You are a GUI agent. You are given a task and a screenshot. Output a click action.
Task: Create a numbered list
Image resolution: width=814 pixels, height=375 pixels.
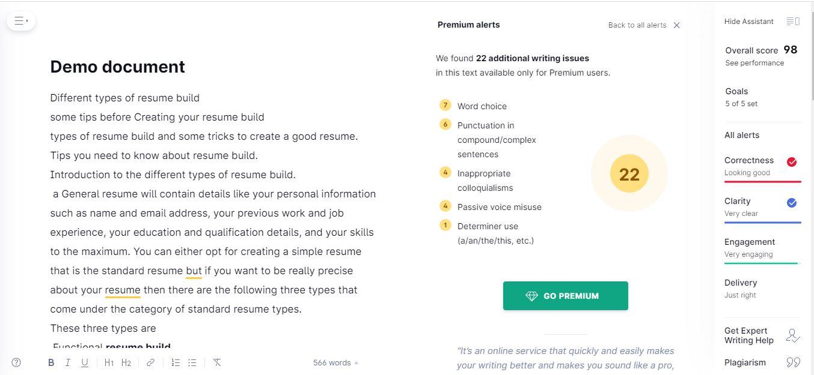[x=175, y=362]
